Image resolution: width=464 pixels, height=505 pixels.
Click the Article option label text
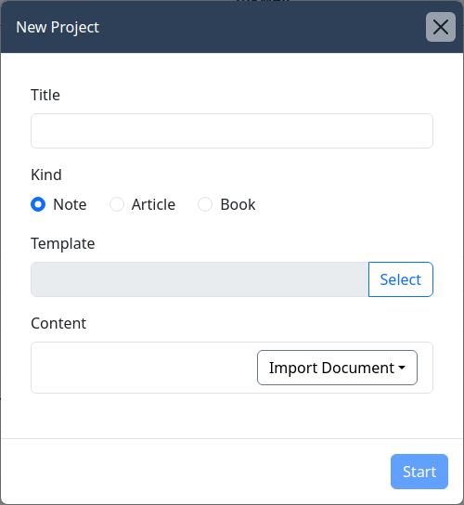point(153,204)
